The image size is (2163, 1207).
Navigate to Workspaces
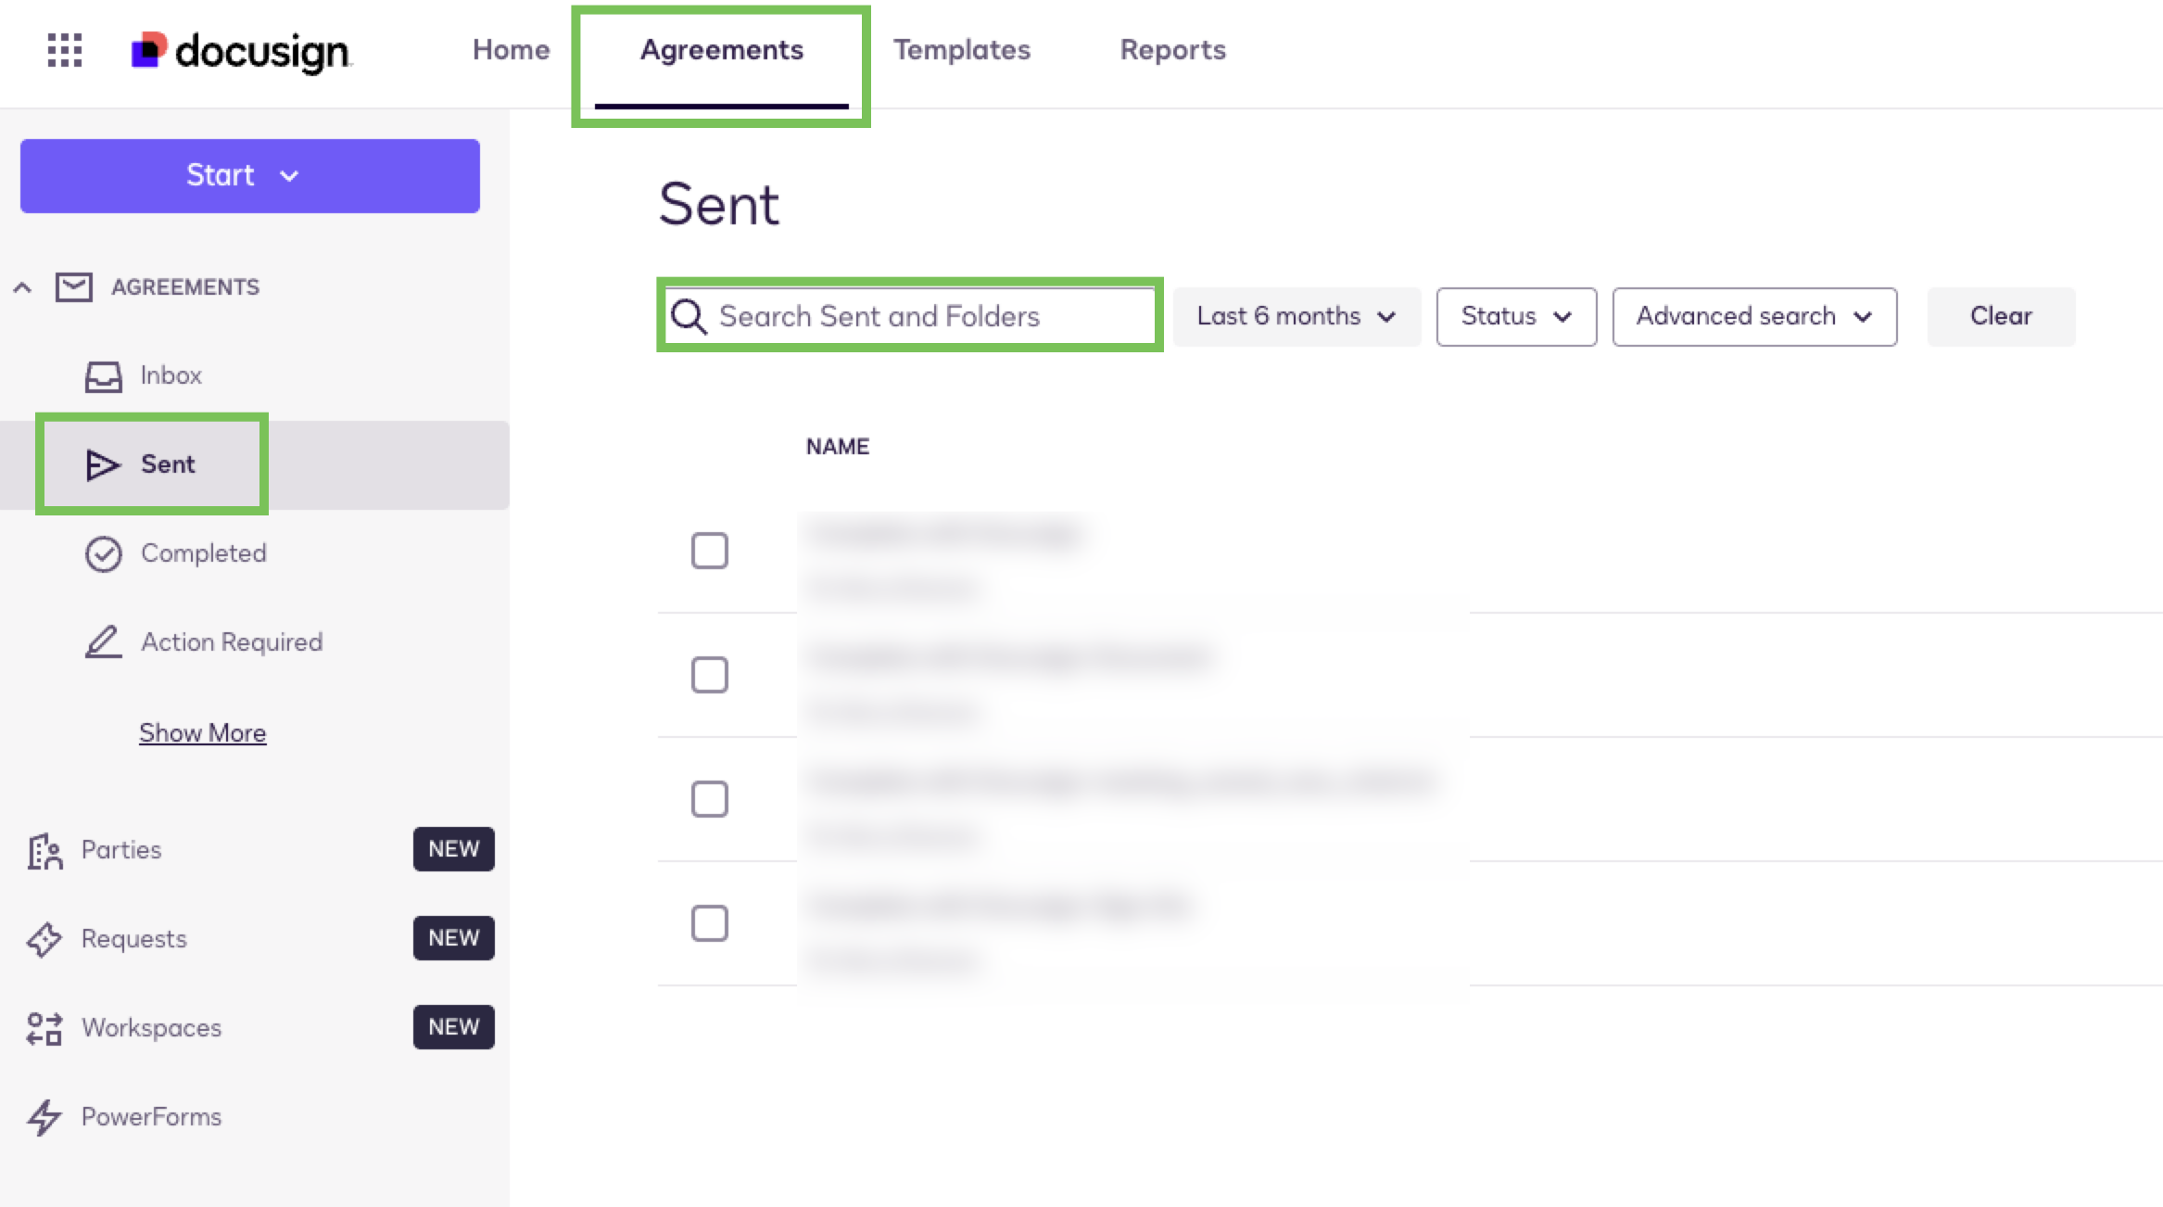[151, 1028]
